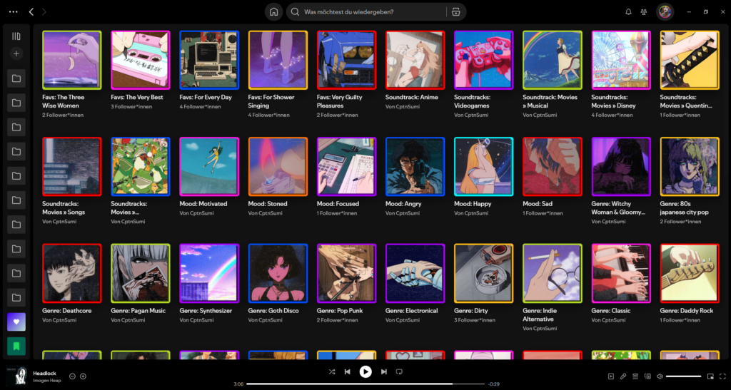
Task: Click the magnifier search icon
Action: pos(295,12)
